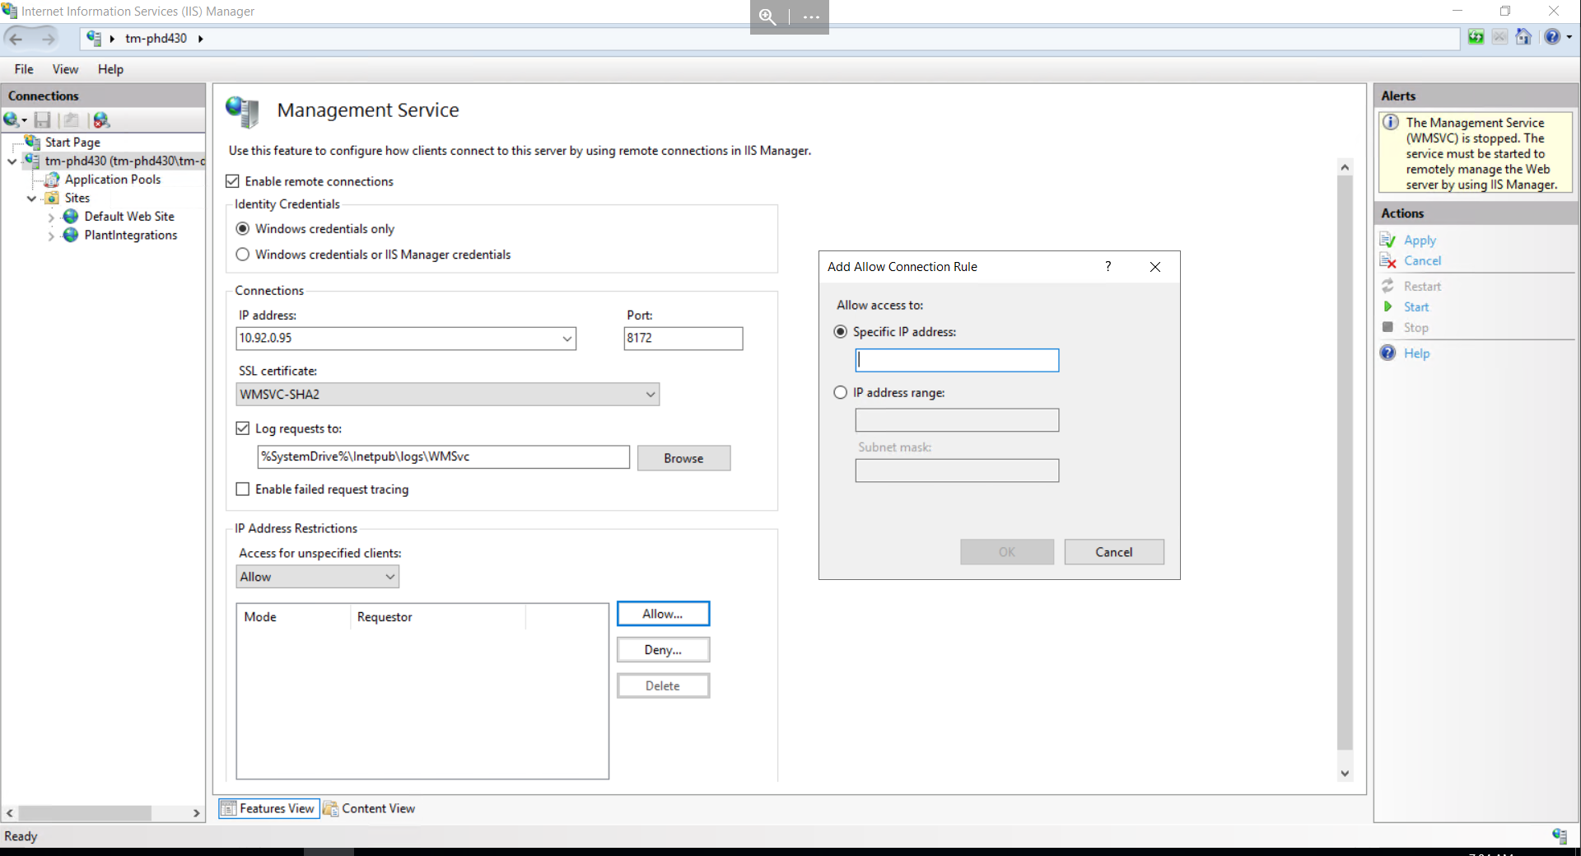Expand the Default Web Site tree node
This screenshot has height=856, width=1581.
(51, 217)
